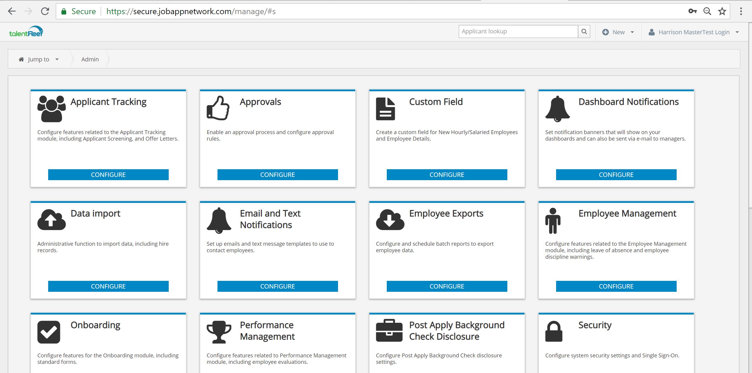Expand the New dropdown menu
Image resolution: width=752 pixels, height=373 pixels.
point(618,32)
